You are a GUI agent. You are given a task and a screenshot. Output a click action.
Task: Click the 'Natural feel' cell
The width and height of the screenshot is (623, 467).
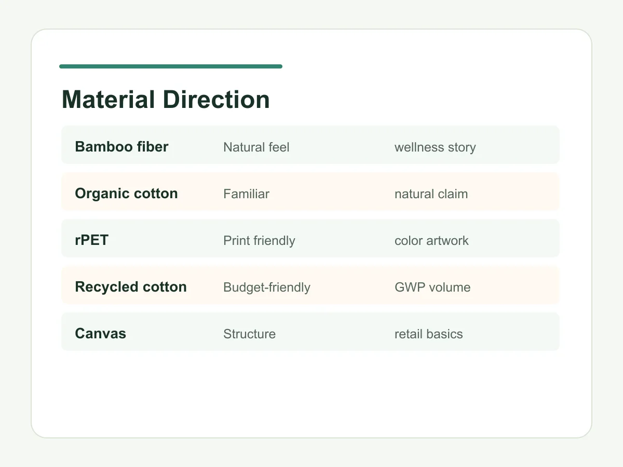click(x=256, y=147)
